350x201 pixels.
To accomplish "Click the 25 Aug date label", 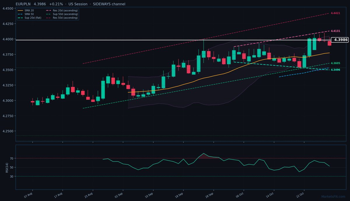I will (x=88, y=195).
